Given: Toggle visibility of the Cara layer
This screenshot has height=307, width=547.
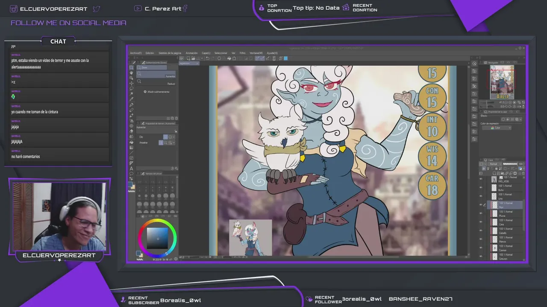Looking at the screenshot, I should (481, 222).
